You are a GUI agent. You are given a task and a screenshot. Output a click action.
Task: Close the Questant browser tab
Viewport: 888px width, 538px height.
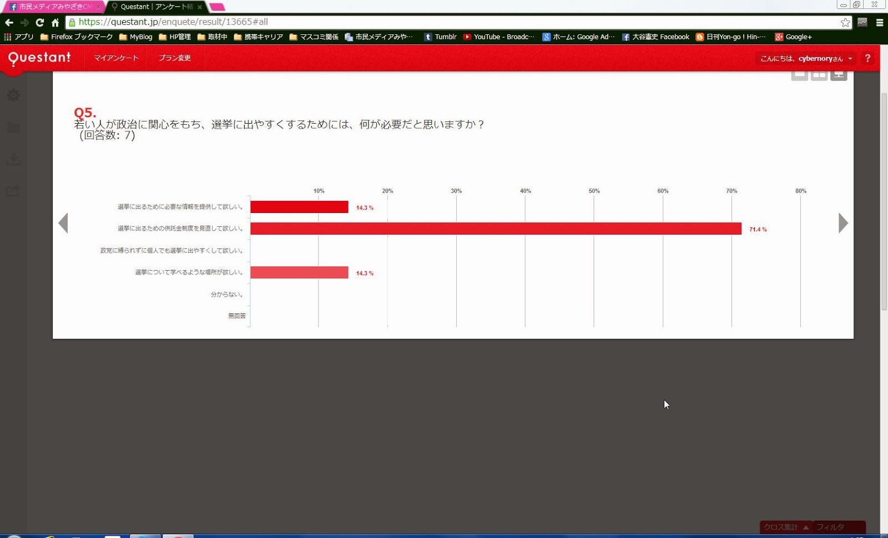[200, 7]
